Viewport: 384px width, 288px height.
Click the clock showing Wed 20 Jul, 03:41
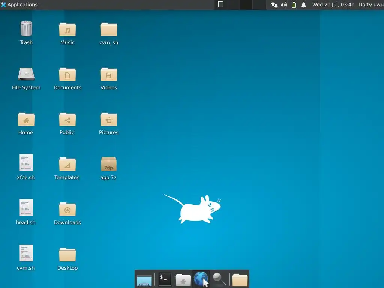(x=333, y=4)
